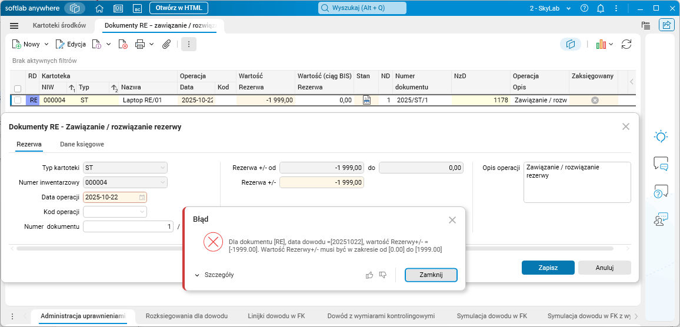Click the Nowy new document icon
The height and width of the screenshot is (327, 680).
pos(16,44)
